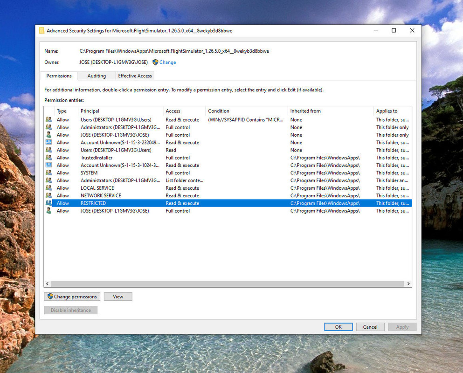The width and height of the screenshot is (463, 373).
Task: Click the group icon for RESTRICTED row
Action: 48,203
